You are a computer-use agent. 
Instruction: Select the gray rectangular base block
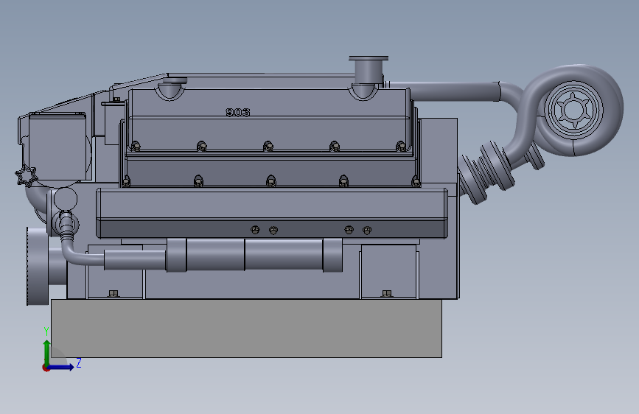click(246, 329)
